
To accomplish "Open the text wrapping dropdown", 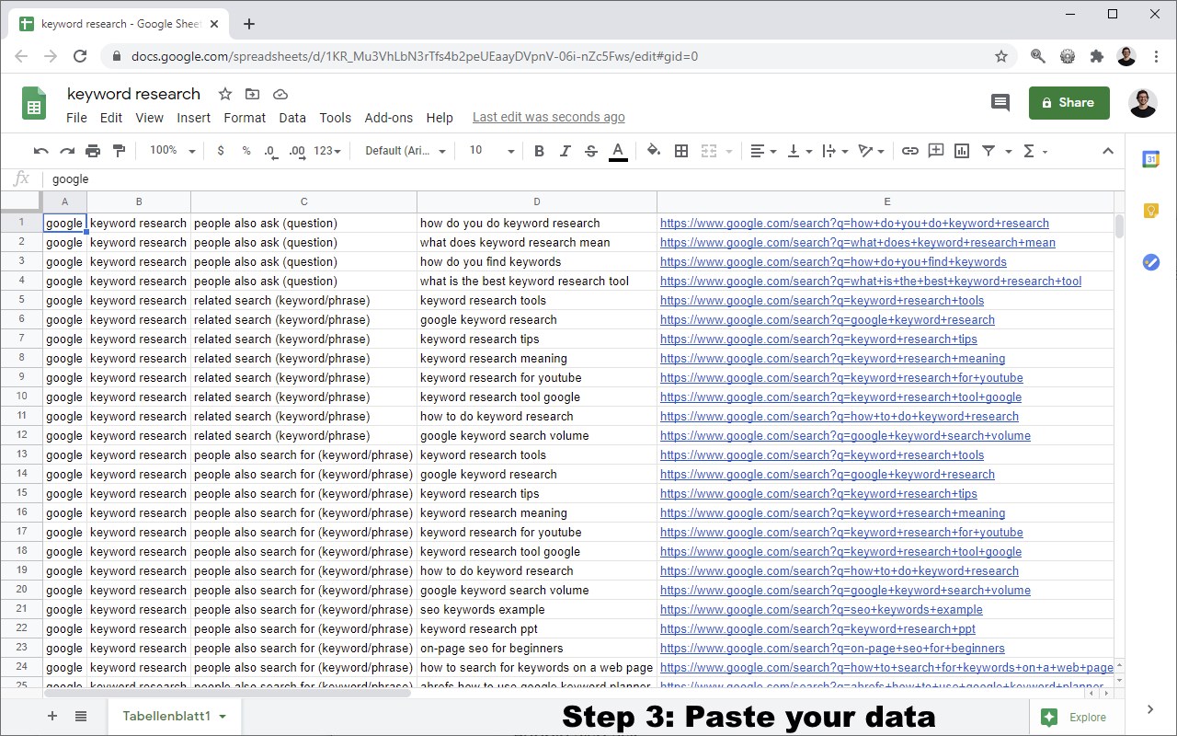I will point(834,151).
